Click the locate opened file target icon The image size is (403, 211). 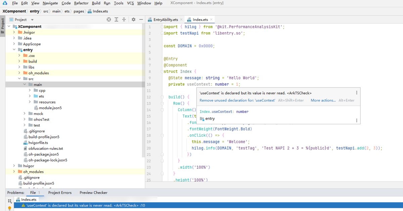coord(109,20)
